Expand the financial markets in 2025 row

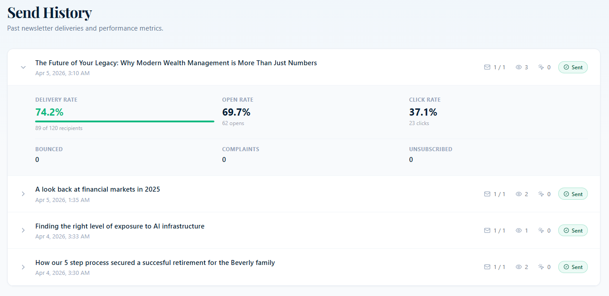(23, 194)
